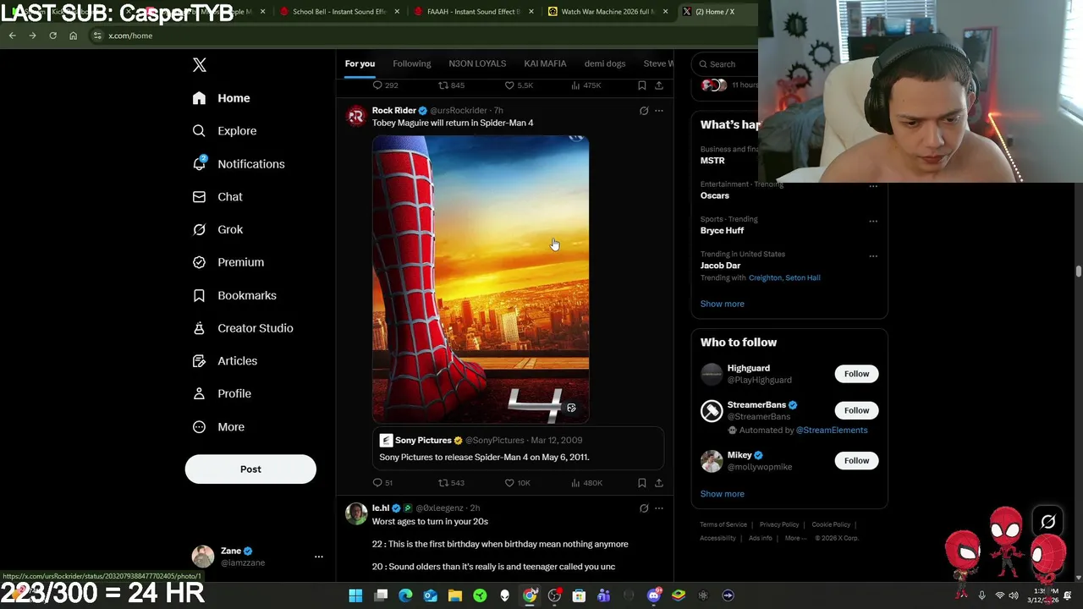
Task: Open more options on le.hl post
Action: (x=659, y=508)
